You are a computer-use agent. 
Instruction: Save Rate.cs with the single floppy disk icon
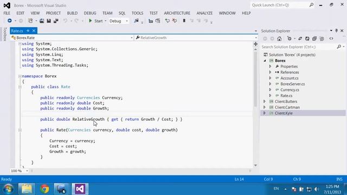pos(49,21)
